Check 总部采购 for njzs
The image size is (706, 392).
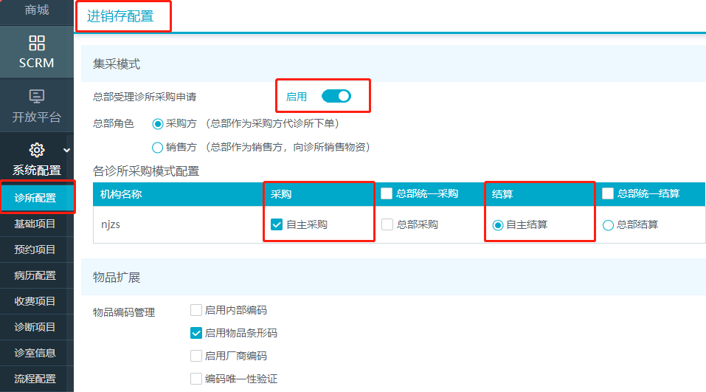coord(387,224)
